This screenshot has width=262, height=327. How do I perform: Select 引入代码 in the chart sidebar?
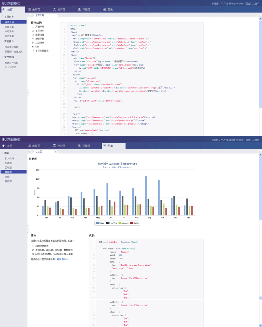pyautogui.click(x=9, y=158)
